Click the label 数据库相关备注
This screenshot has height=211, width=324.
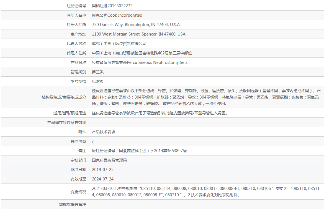coord(72,204)
